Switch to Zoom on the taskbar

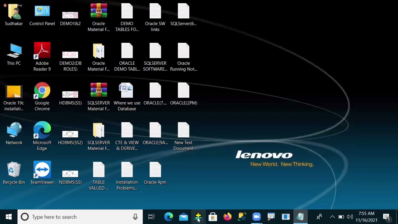[257, 217]
